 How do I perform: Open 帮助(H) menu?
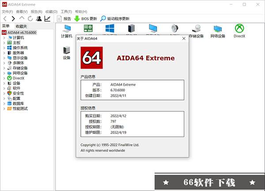click(x=81, y=11)
